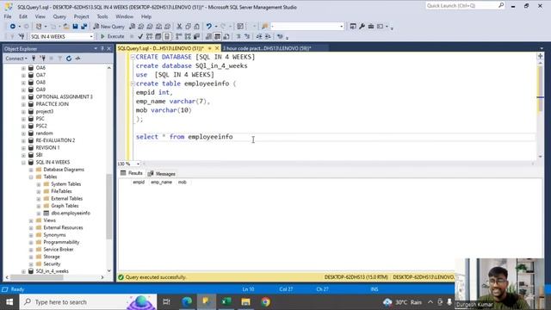Click the Open File folder icon

(66, 27)
